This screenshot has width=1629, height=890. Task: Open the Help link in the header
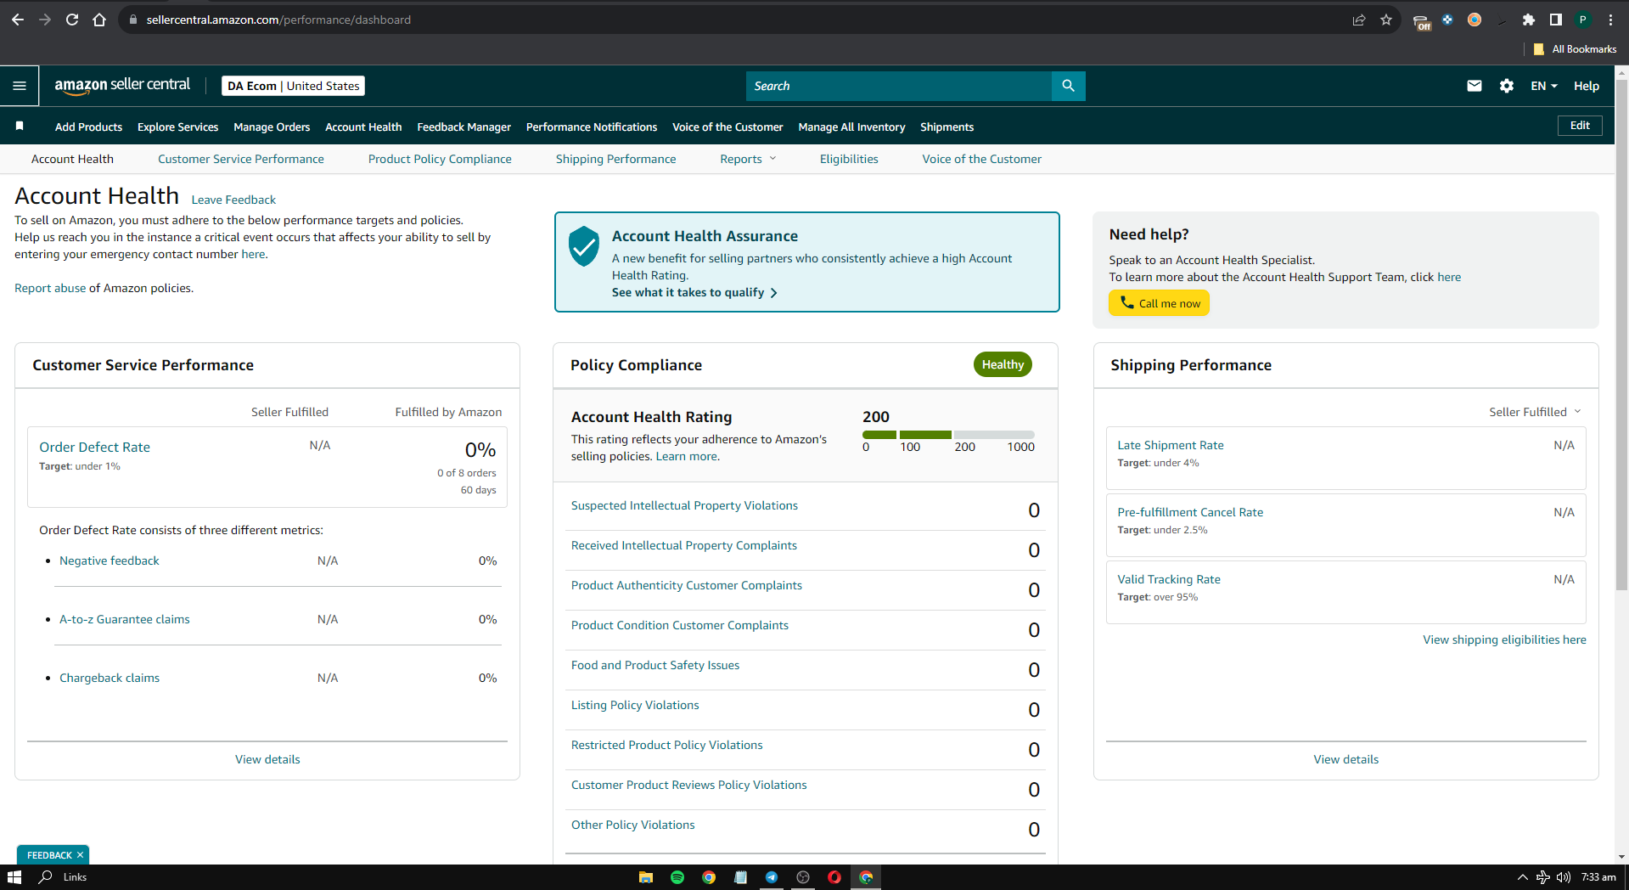click(1586, 86)
